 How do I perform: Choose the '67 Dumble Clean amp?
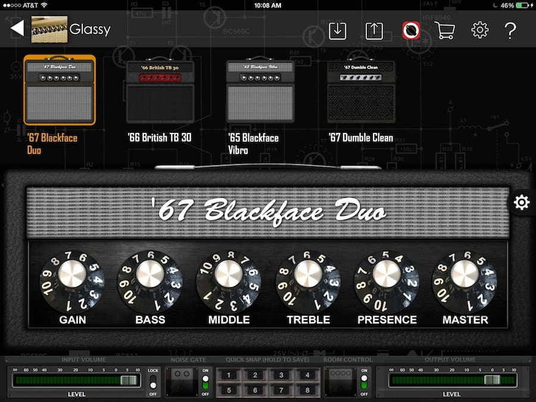361,92
